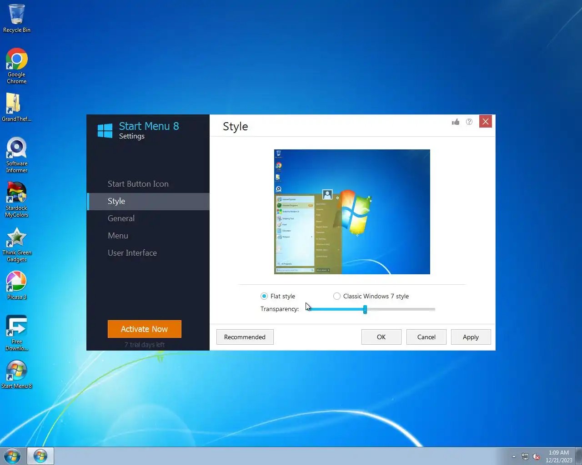The width and height of the screenshot is (582, 465).
Task: Confirm settings with OK button
Action: click(381, 337)
